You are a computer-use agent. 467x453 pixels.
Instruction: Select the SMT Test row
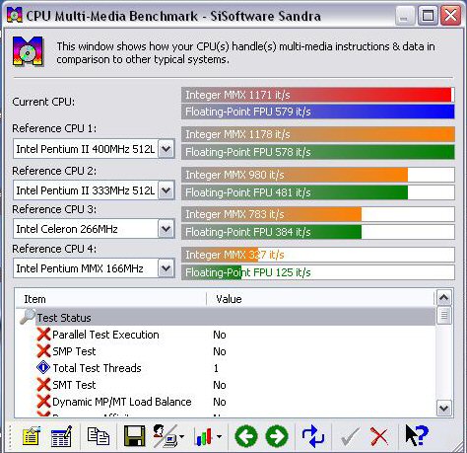point(226,385)
